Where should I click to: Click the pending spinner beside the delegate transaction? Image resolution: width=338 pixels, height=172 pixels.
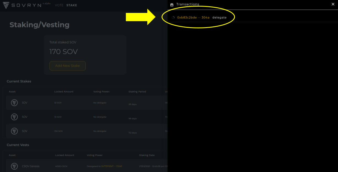tap(173, 18)
